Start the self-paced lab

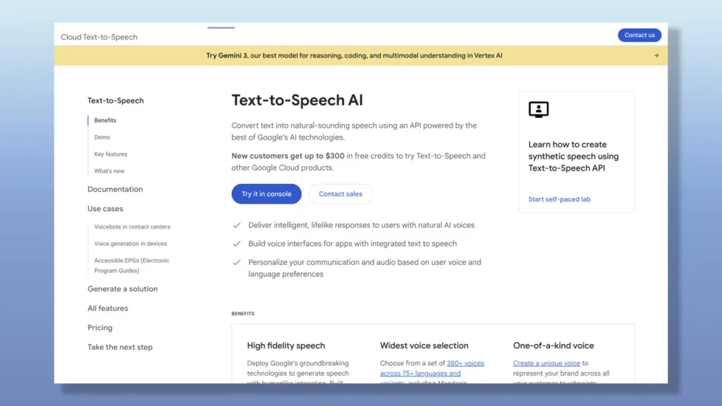coord(558,199)
